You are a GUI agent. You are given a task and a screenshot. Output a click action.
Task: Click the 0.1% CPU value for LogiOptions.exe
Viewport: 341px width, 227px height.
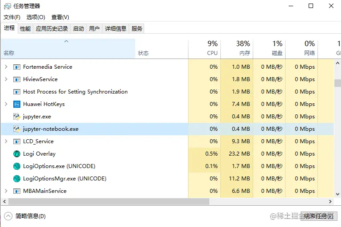[212, 166]
